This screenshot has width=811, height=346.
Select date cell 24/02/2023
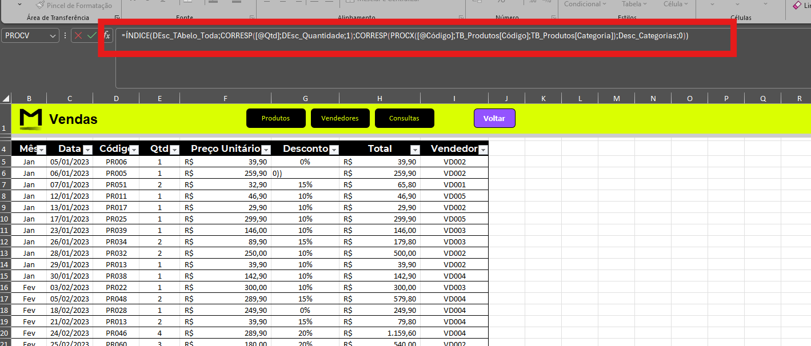tap(70, 333)
